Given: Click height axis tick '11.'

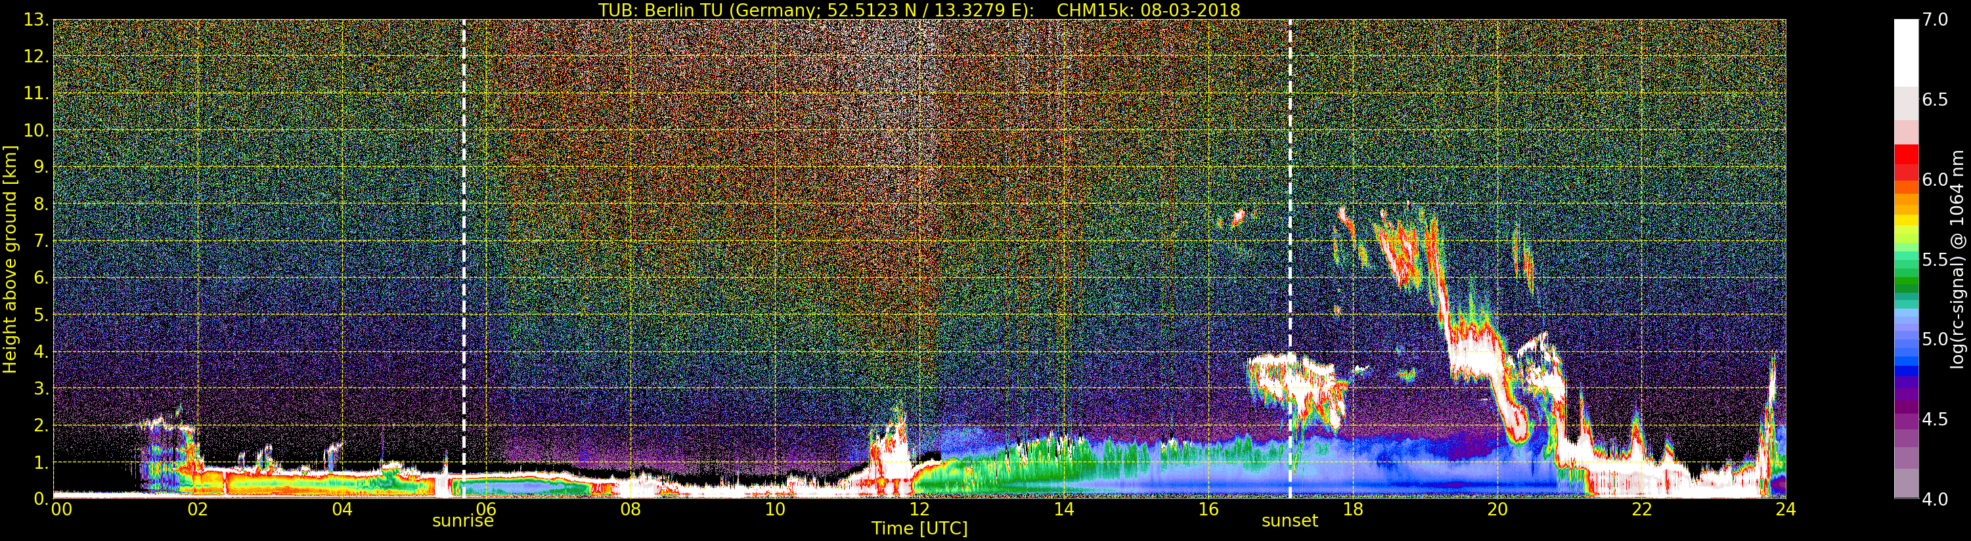Looking at the screenshot, I should pyautogui.click(x=37, y=93).
